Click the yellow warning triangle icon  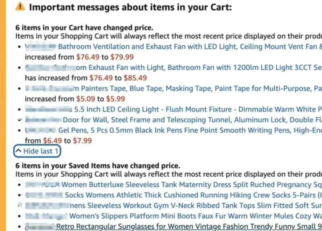click(x=20, y=7)
